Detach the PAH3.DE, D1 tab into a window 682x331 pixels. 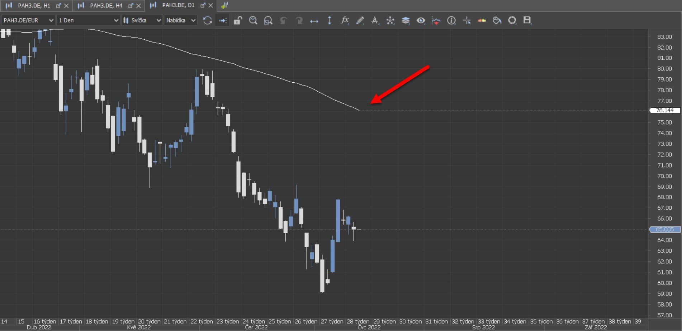[203, 5]
